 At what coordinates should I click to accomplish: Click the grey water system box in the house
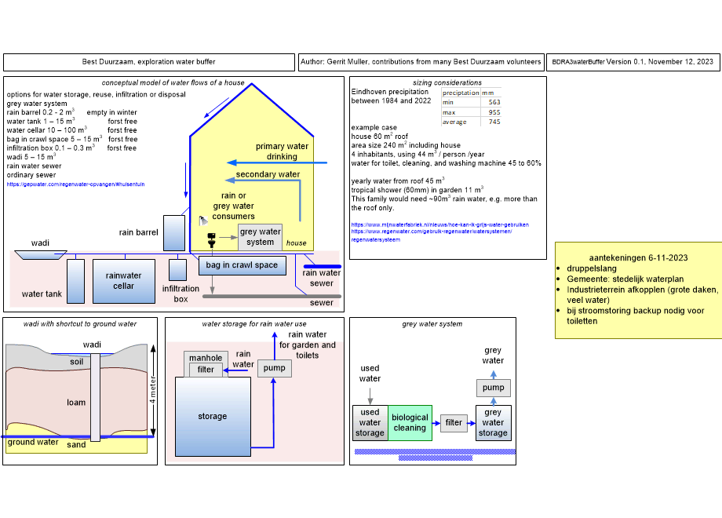pyautogui.click(x=261, y=237)
